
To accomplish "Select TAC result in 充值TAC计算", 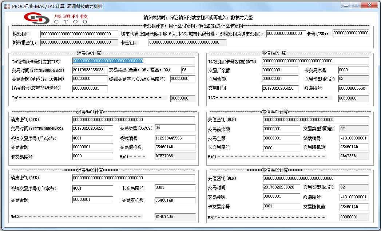I will point(354,98).
